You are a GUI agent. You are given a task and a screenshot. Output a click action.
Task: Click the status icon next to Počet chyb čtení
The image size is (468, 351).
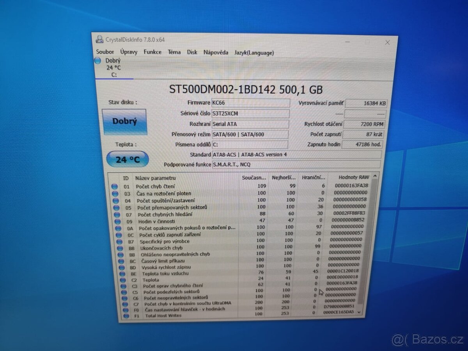[x=115, y=186]
